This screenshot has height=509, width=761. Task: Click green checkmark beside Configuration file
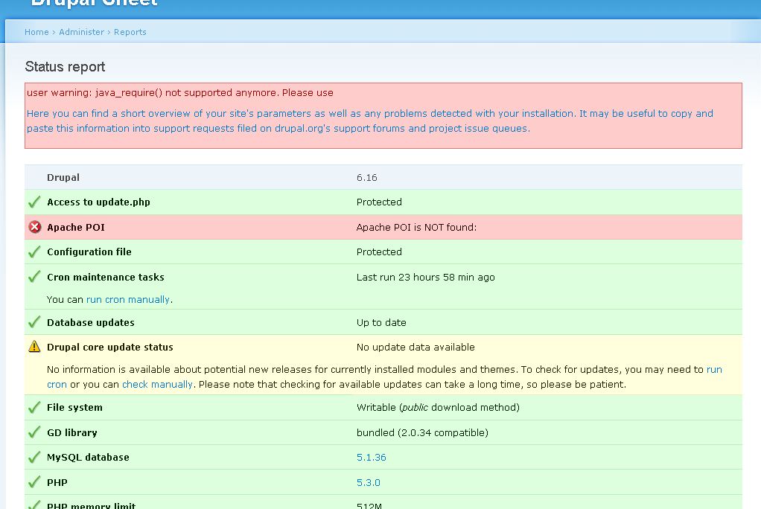pos(34,252)
